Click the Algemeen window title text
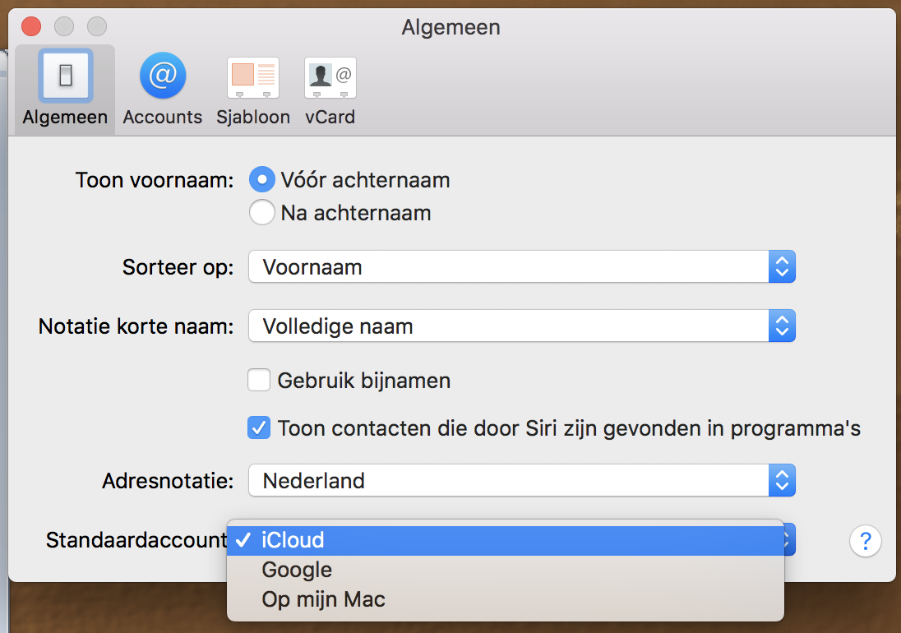 (x=450, y=27)
